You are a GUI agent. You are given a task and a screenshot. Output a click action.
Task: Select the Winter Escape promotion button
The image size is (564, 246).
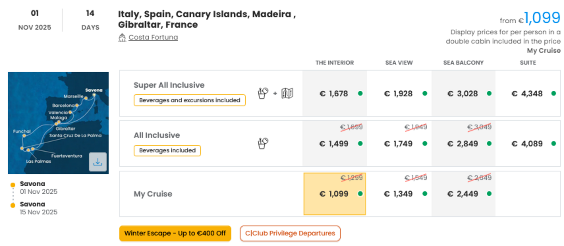175,233
